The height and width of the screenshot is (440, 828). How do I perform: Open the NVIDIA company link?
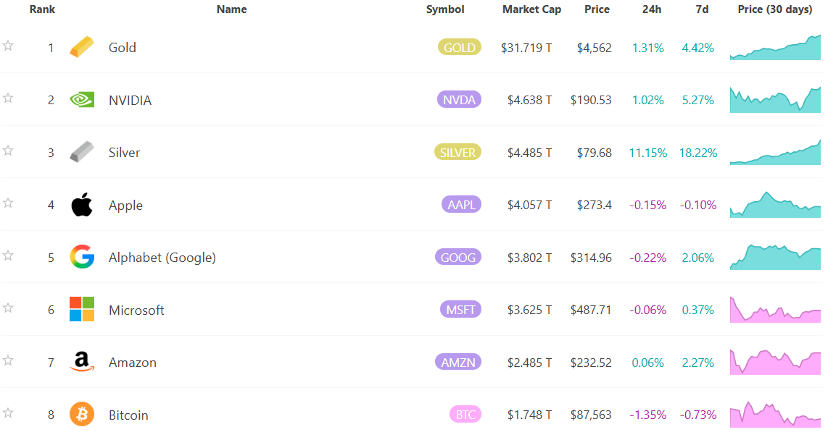point(130,100)
